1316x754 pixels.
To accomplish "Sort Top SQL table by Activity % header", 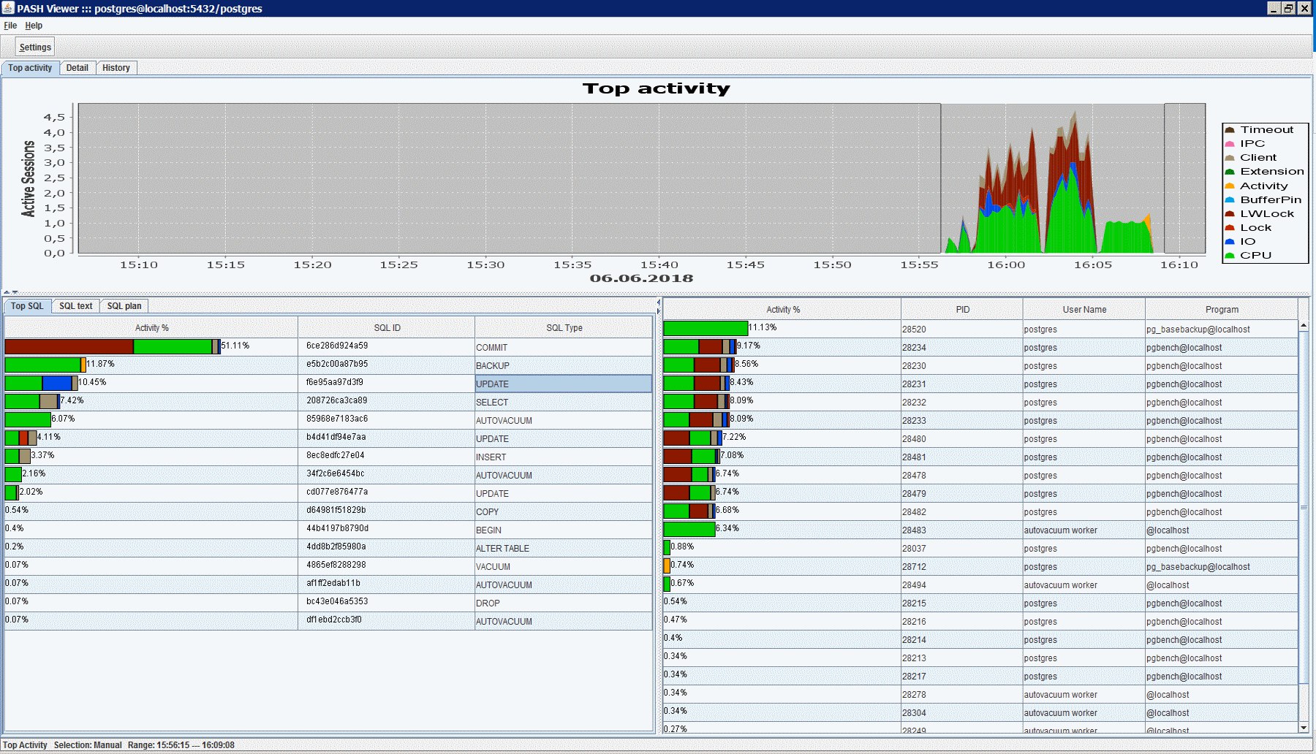I will (x=151, y=328).
